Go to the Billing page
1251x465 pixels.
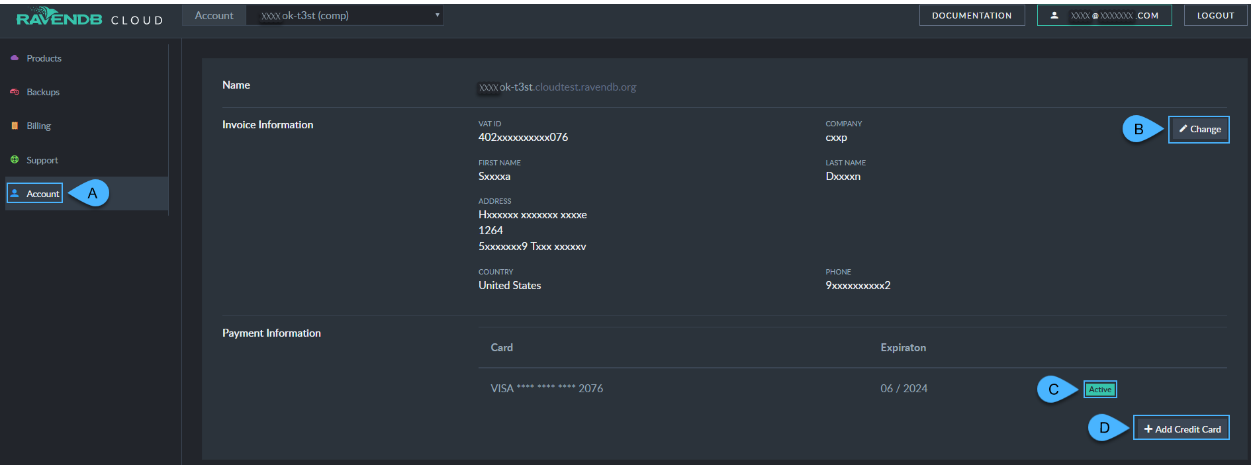tap(38, 126)
